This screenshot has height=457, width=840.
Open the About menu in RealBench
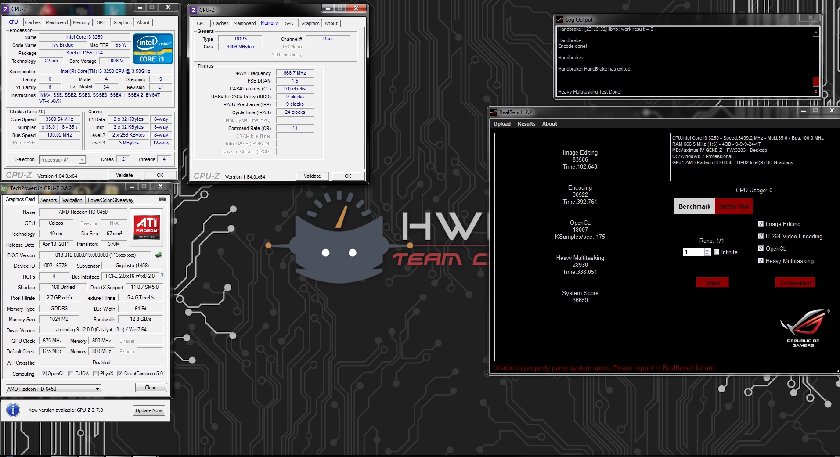point(549,124)
